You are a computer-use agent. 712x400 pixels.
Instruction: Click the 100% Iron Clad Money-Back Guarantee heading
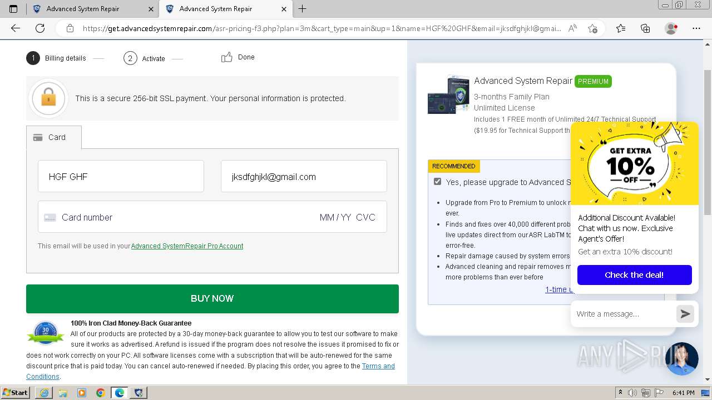[x=131, y=323]
